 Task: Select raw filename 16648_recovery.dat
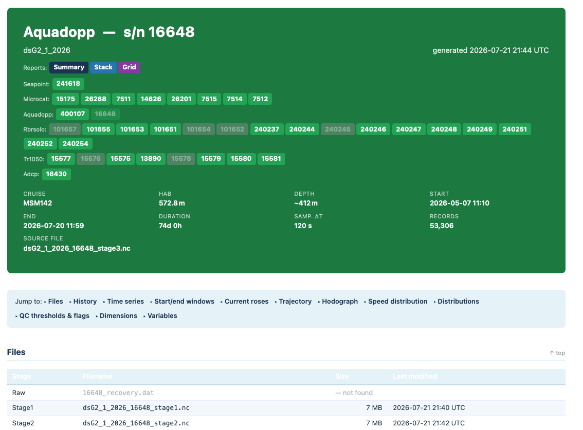[x=118, y=393]
